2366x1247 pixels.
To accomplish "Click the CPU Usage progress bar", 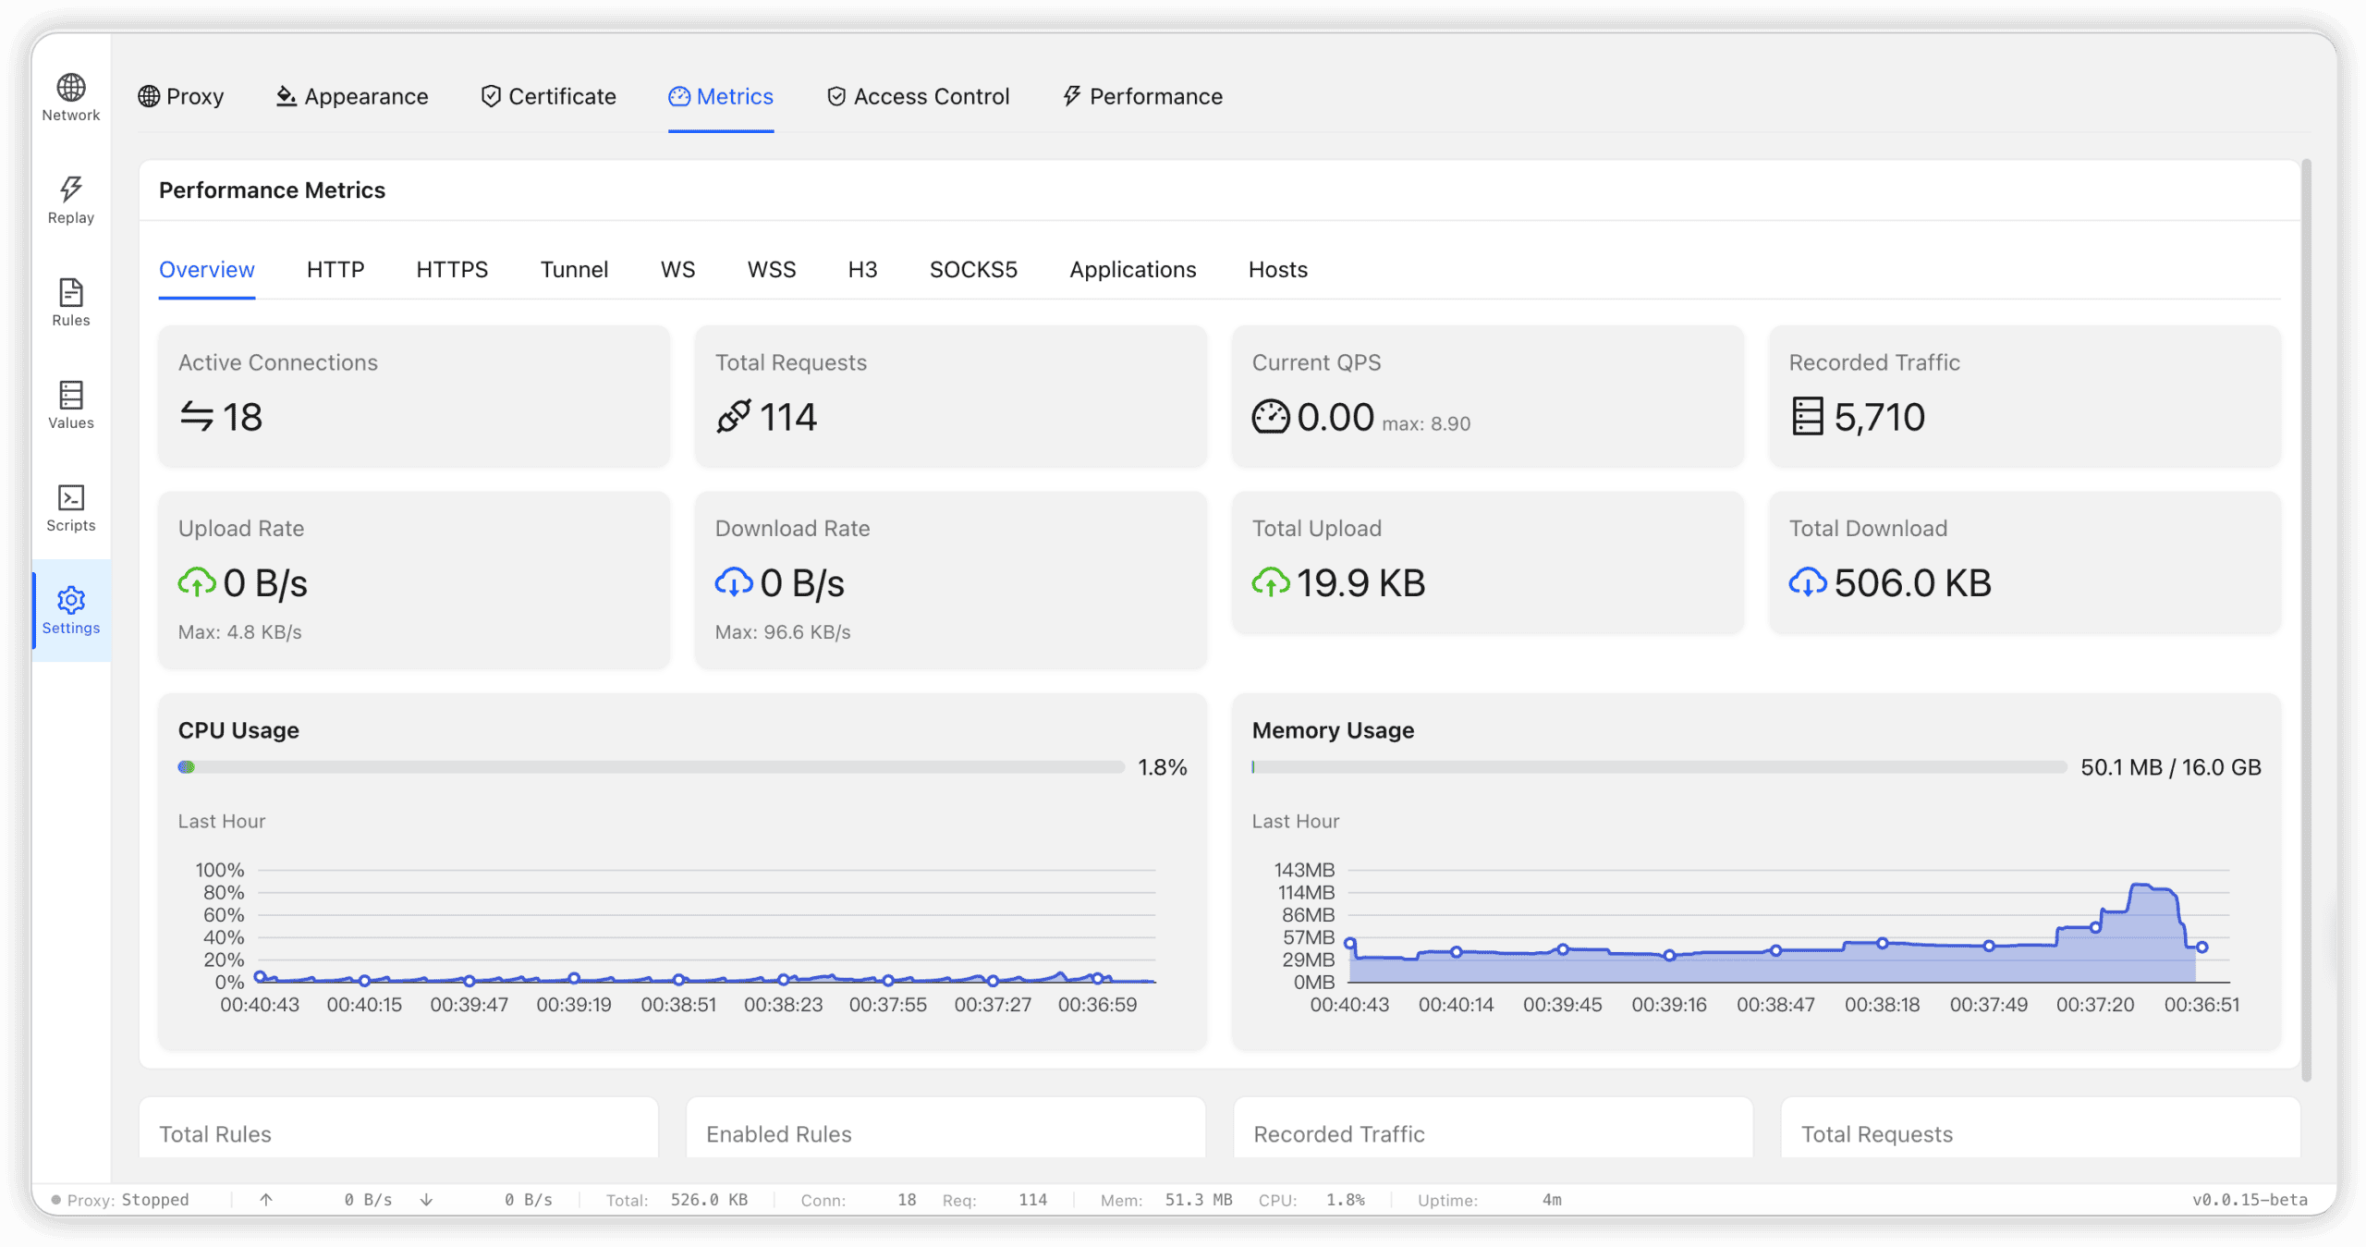I will click(651, 767).
